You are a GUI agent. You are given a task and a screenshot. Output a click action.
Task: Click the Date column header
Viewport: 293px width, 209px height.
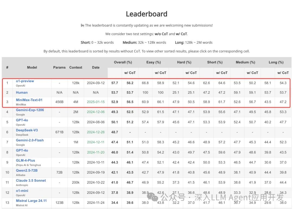click(x=96, y=68)
